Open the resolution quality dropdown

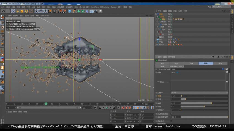point(199,93)
